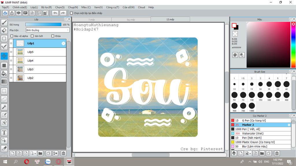The image size is (296, 166).
Task: Hide layer Lớp4
Action: [x=11, y=61]
